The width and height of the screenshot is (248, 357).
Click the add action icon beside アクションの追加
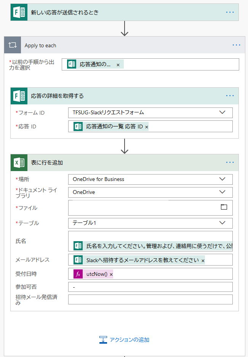point(103,340)
